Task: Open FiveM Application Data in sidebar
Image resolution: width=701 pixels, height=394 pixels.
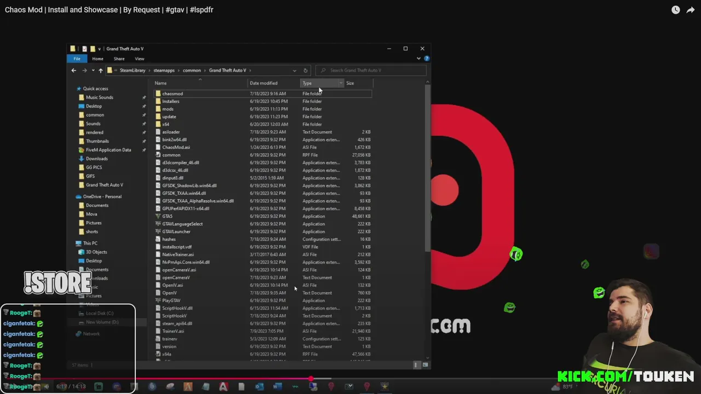Action: point(108,150)
